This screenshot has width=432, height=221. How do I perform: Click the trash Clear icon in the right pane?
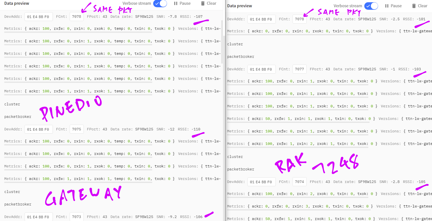pyautogui.click(x=414, y=6)
